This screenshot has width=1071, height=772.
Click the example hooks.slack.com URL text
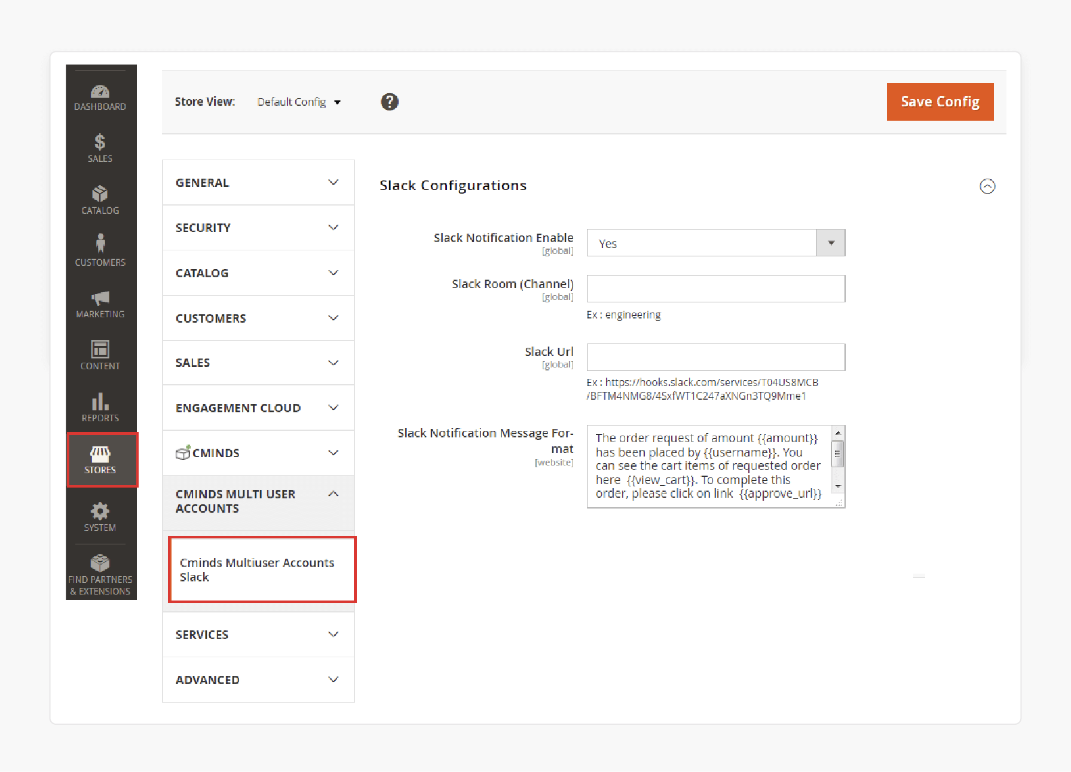click(702, 389)
